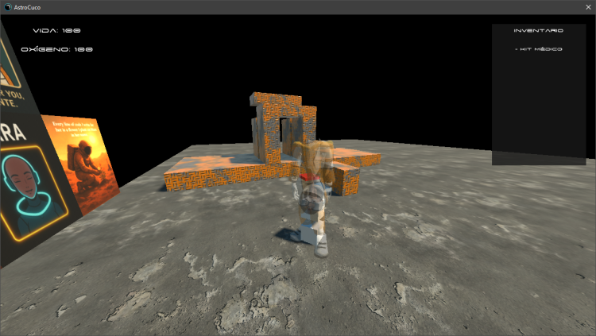
Task: Click the Vida: 100 health readout
Action: 56,30
